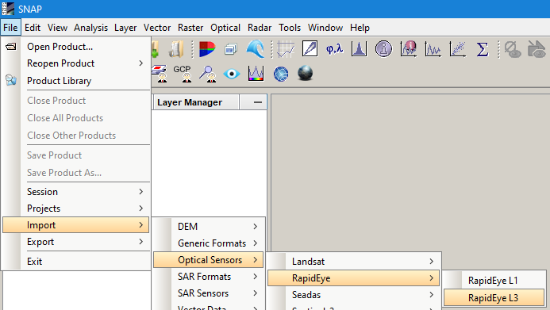550x310 pixels.
Task: Select Optical Sensors in Import submenu
Action: coord(209,260)
